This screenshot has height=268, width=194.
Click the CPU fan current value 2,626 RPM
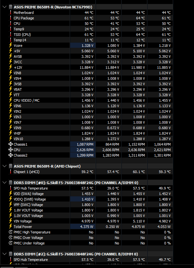[x=85, y=150]
